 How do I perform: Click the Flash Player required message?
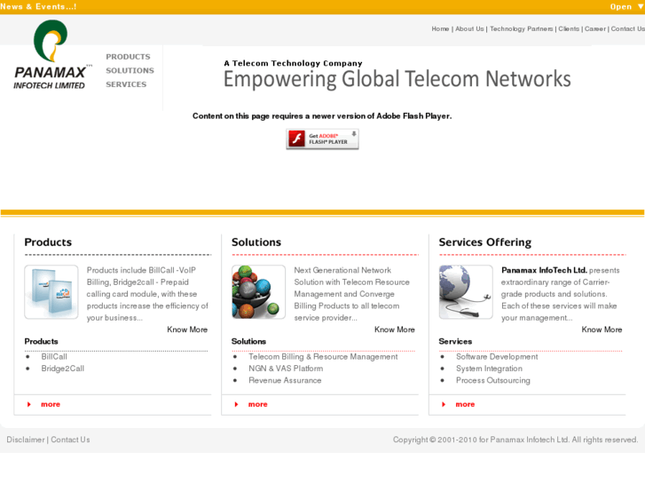click(322, 116)
